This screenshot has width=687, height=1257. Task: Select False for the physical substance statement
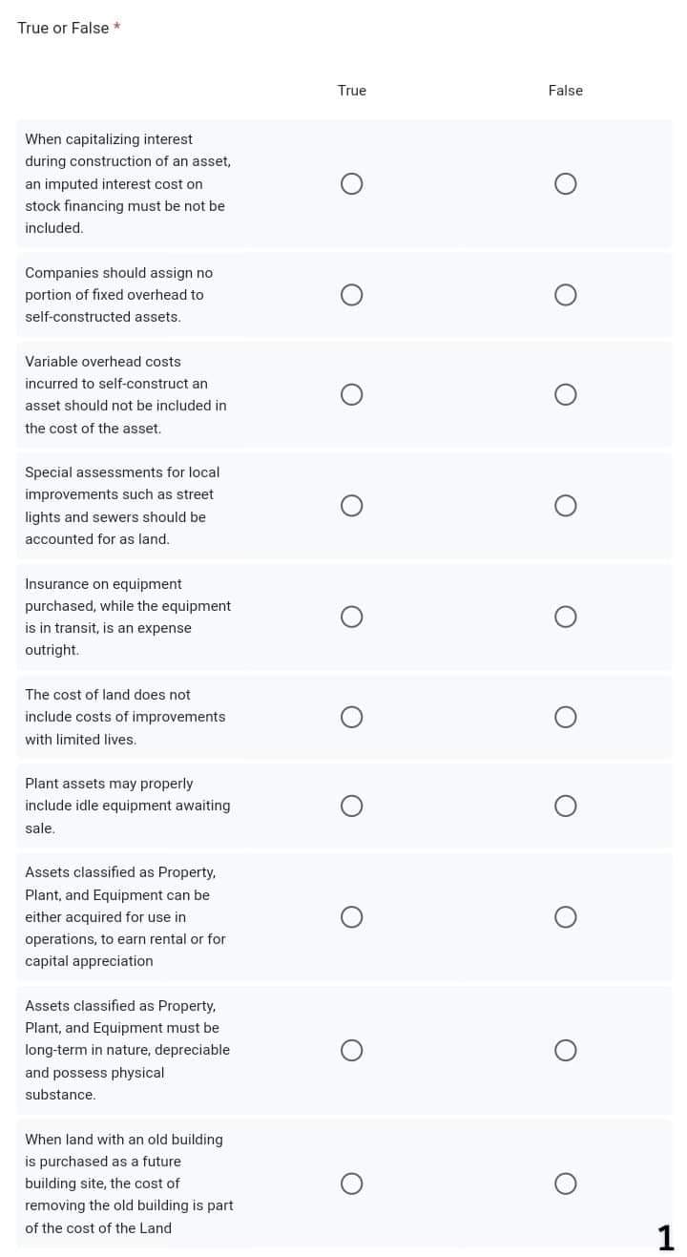[566, 1050]
